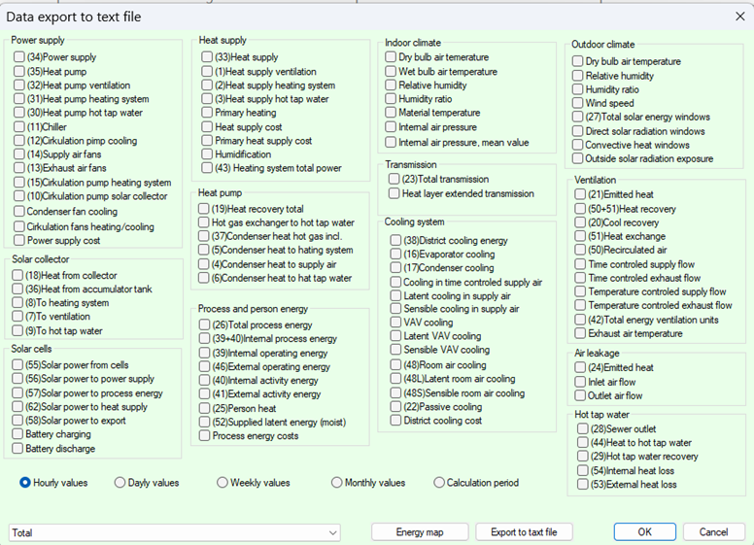Enable (38)District cooling energy checkbox

(395, 240)
